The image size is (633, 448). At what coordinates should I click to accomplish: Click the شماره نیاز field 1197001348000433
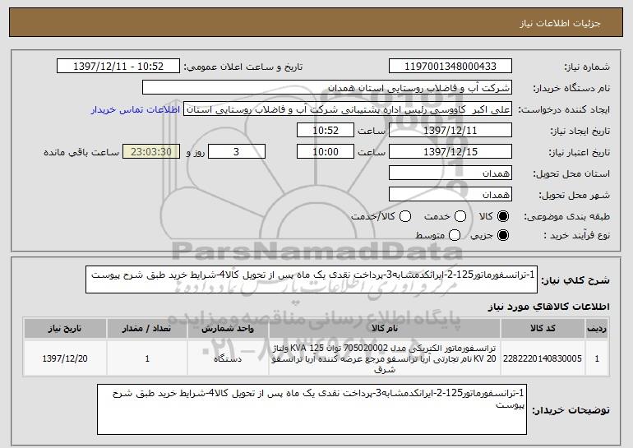(450, 67)
